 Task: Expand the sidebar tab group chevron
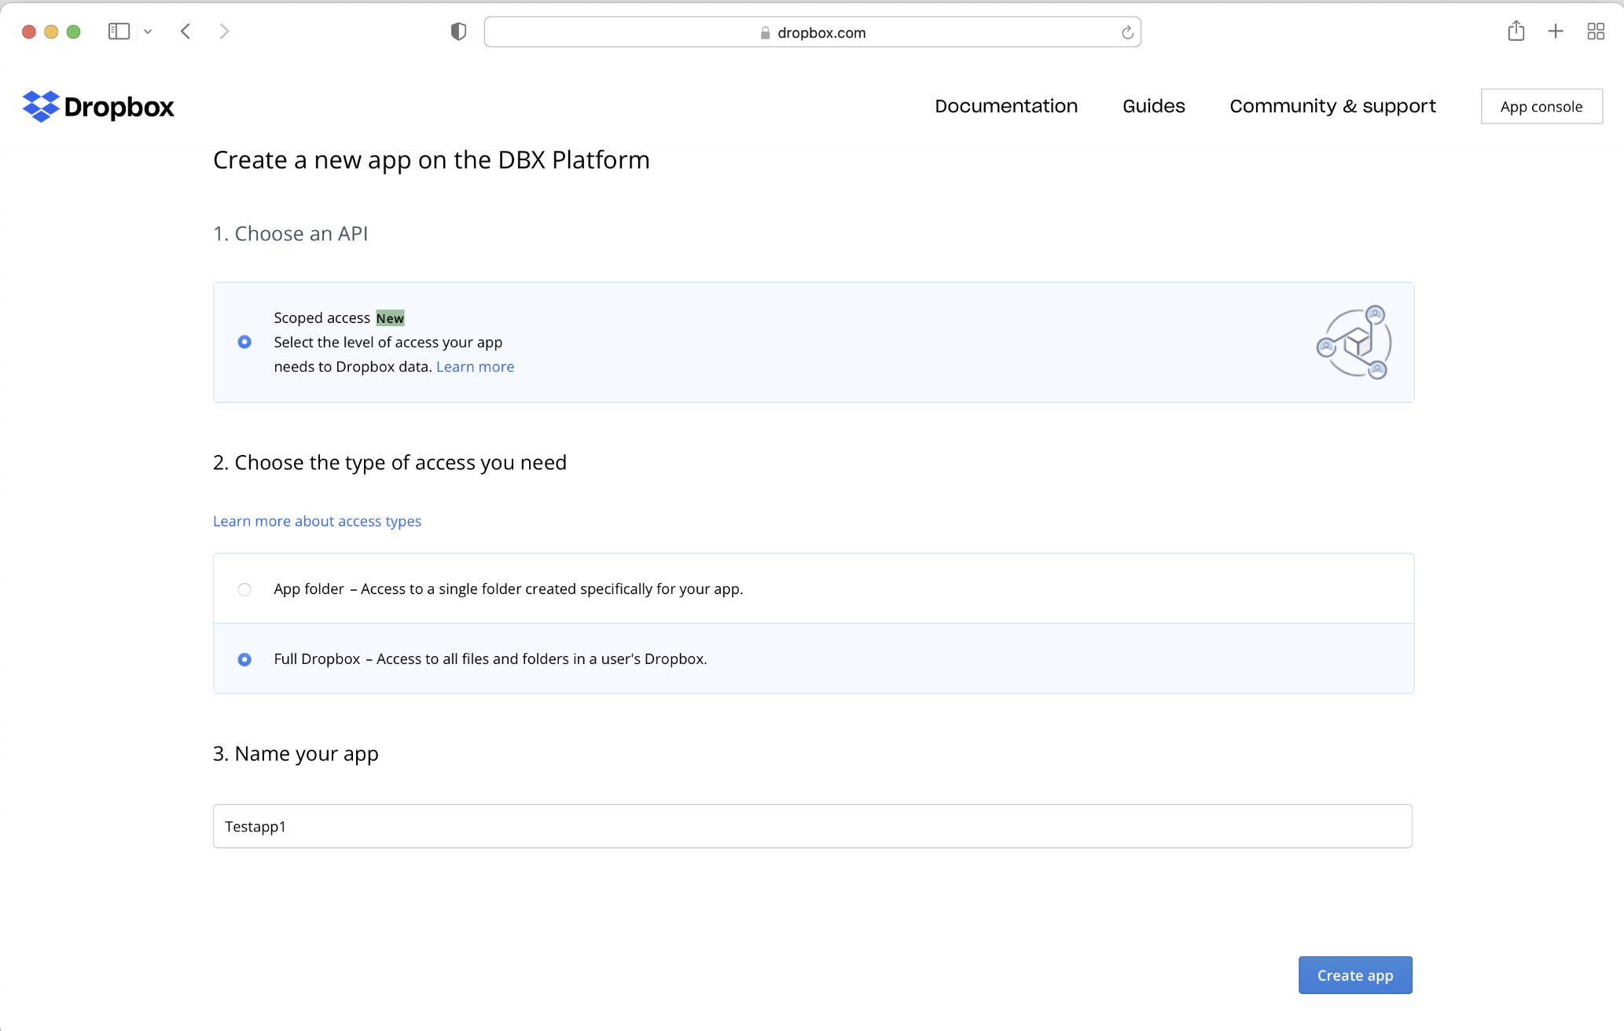click(148, 31)
